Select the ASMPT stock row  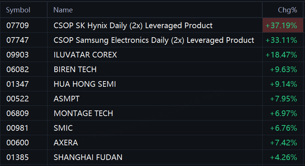tap(67, 99)
